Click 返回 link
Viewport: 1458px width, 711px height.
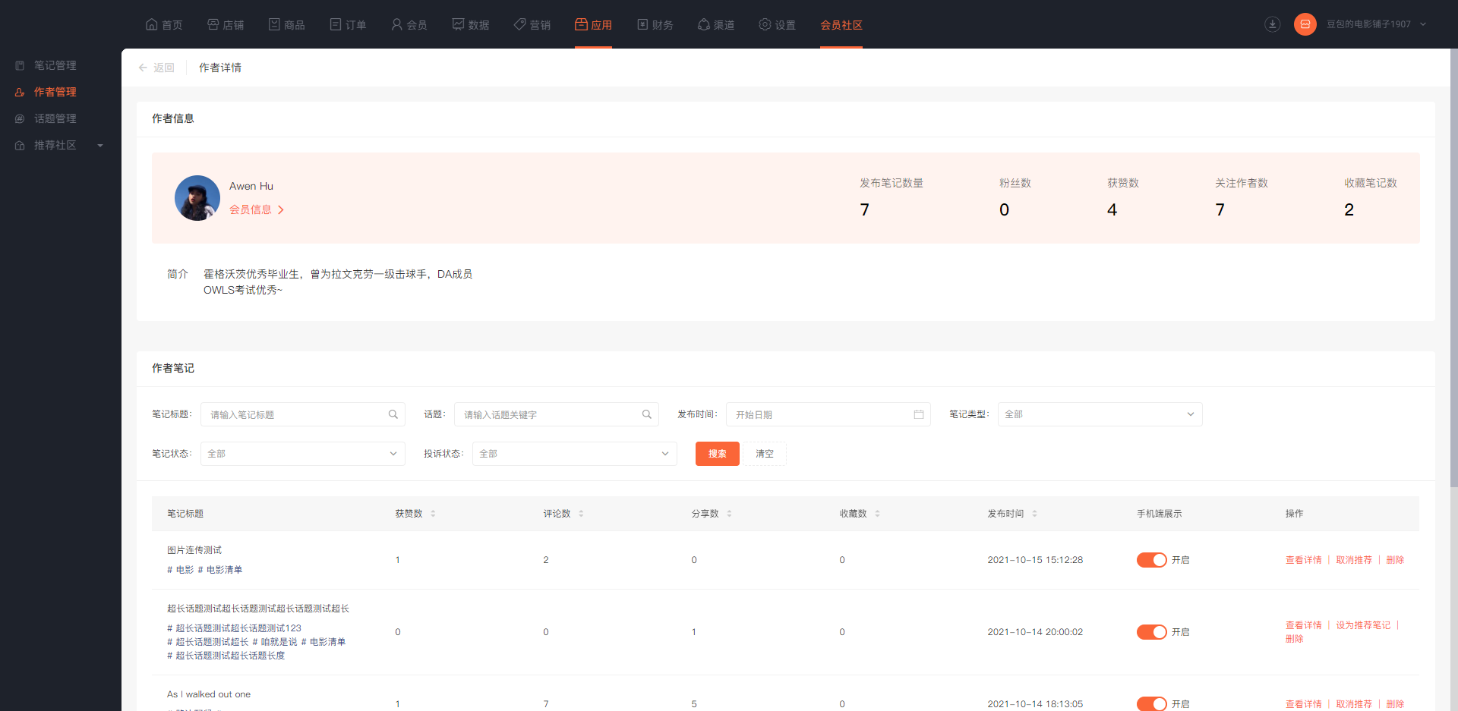coord(164,68)
